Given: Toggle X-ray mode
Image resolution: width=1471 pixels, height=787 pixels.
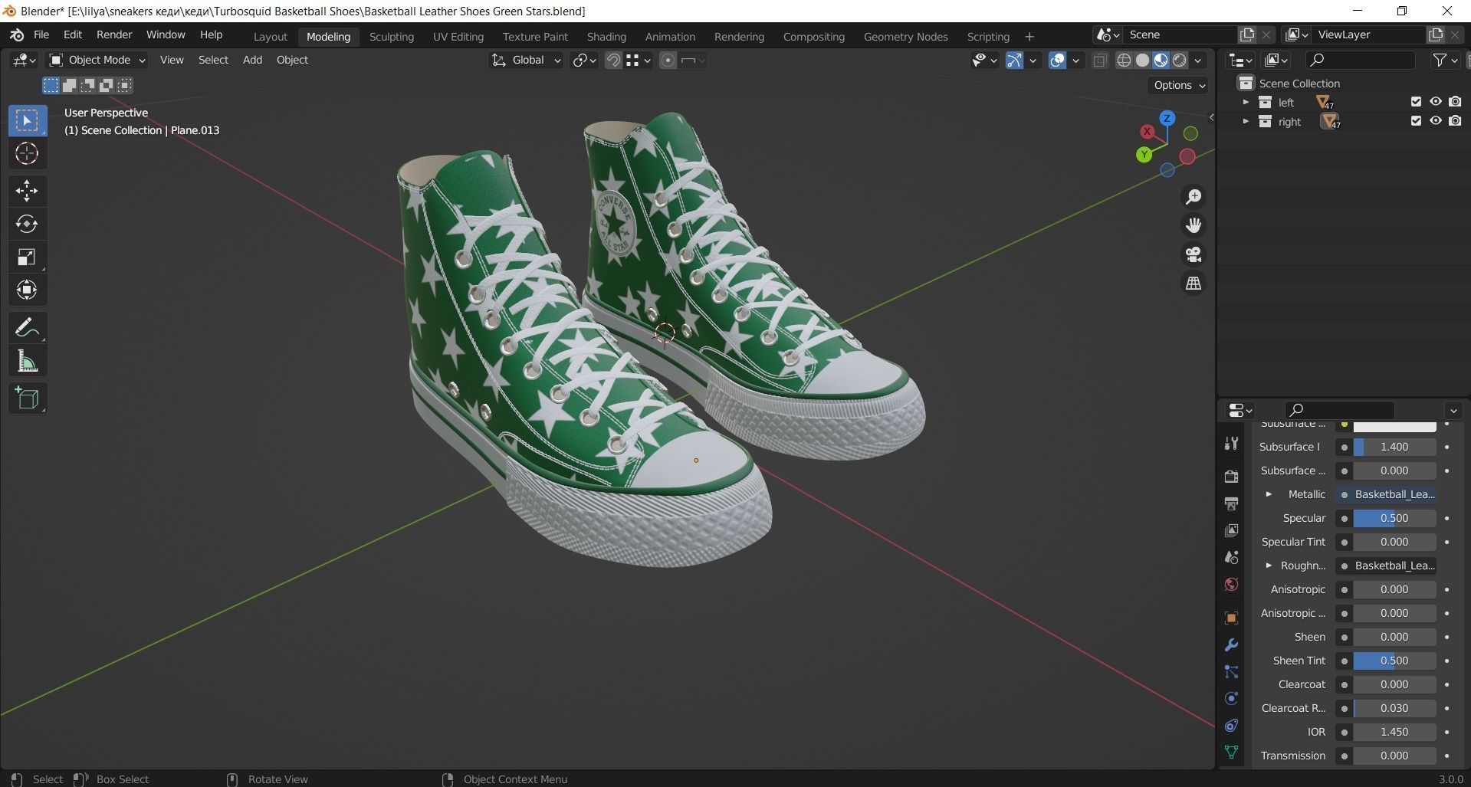Looking at the screenshot, I should point(1099,61).
